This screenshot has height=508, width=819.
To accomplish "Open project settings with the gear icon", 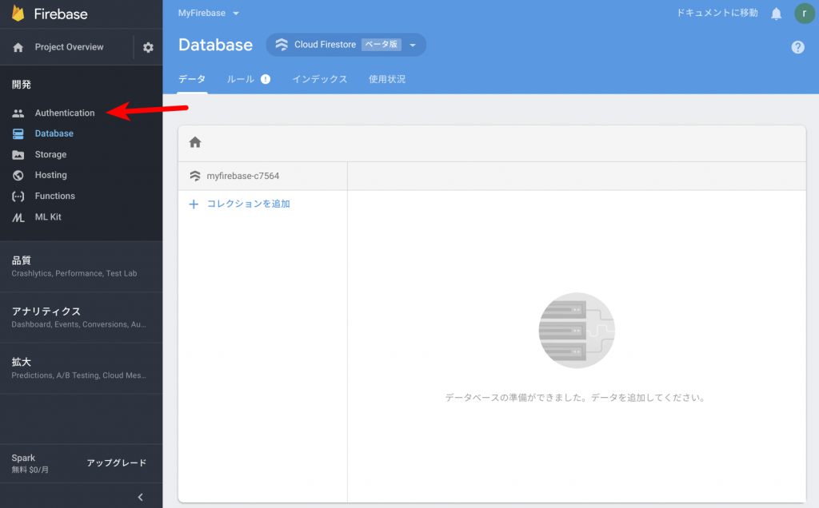I will pyautogui.click(x=148, y=47).
